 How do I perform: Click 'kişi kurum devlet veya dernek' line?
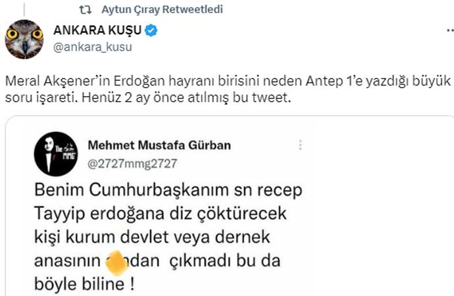coord(154,237)
